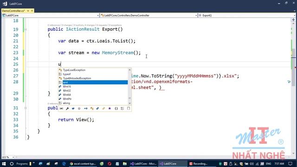The width and height of the screenshot is (297, 167).
Task: Click ENG language indicator
Action: point(268,164)
